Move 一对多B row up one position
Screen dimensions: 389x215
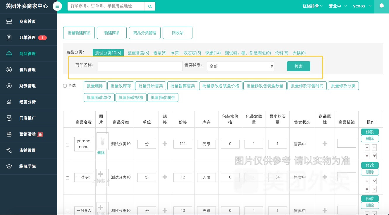367,181
